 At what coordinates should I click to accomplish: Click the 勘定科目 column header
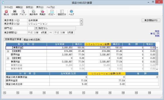tap(26, 44)
